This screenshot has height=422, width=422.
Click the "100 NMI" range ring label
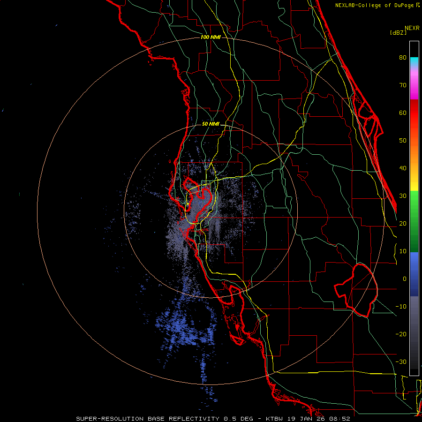[x=211, y=37]
